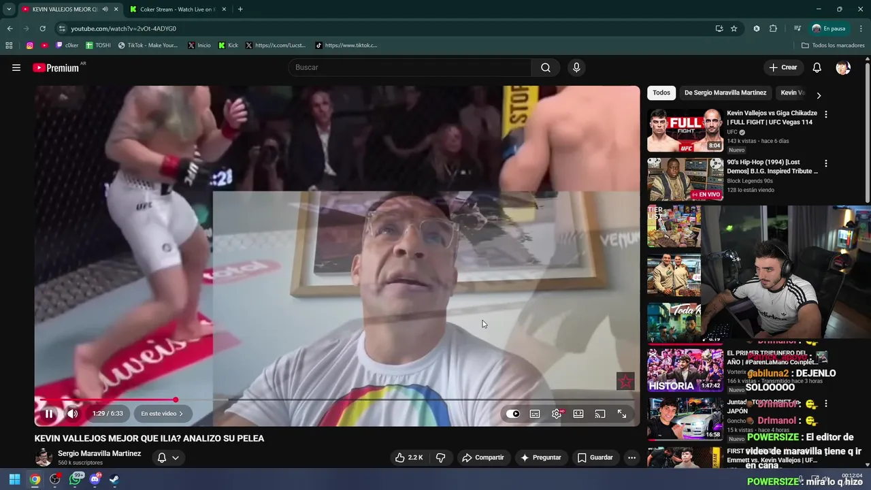
Task: Open the player settings gear
Action: (557, 414)
